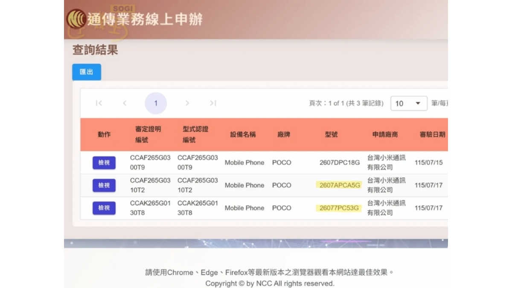Select highlighted model number 2607APCA5G
512x288 pixels.
339,185
